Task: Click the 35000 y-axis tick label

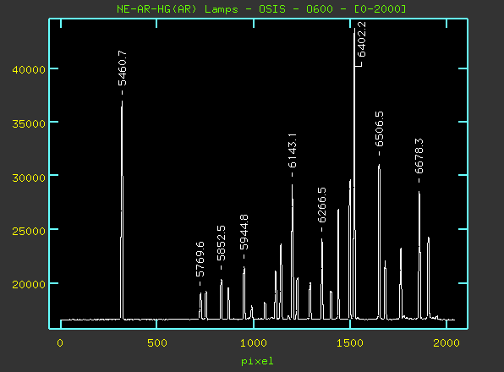Action: tap(29, 123)
